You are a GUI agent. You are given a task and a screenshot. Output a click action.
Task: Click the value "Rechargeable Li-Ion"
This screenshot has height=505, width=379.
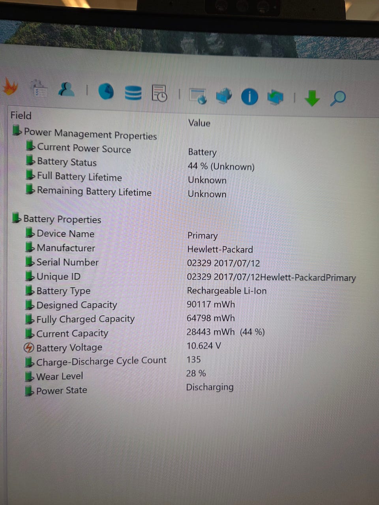(x=227, y=291)
